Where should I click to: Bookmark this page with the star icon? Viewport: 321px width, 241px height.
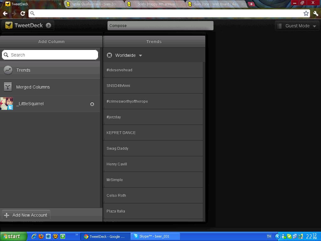point(306,13)
